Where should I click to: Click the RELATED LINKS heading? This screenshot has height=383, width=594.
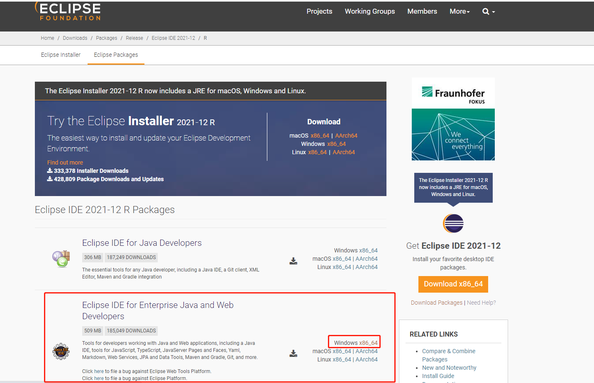tap(434, 334)
